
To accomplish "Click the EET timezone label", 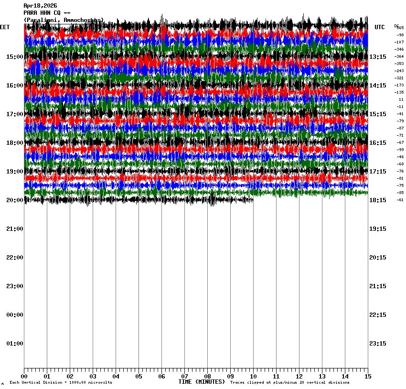I will [5, 27].
